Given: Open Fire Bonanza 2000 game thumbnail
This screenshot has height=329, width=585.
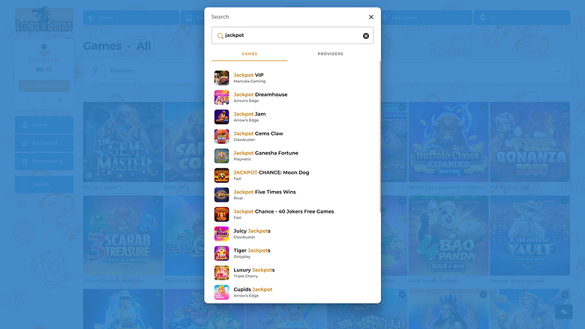Looking at the screenshot, I should (529, 142).
